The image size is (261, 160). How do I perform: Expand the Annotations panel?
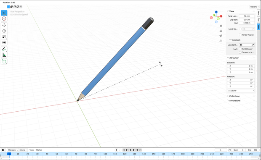click(x=235, y=101)
